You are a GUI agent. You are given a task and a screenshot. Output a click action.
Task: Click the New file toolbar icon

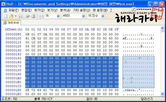click(x=6, y=16)
